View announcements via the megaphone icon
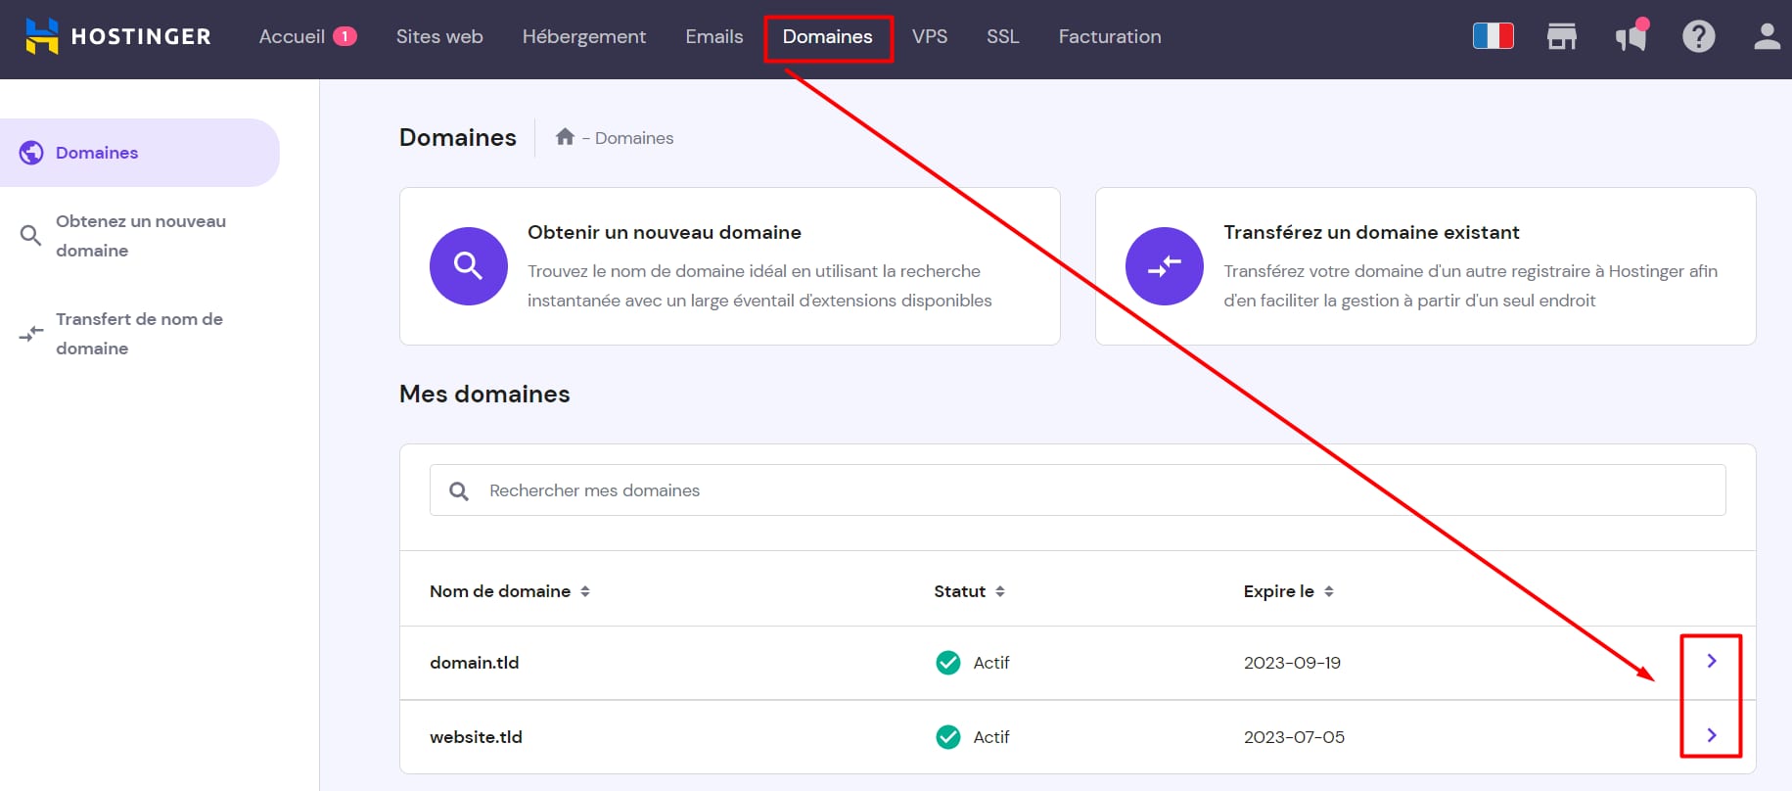 (1631, 37)
